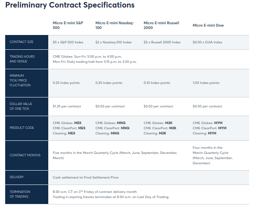Select the Contract Months row label
Image resolution: width=258 pixels, height=208 pixels.
pyautogui.click(x=25, y=155)
